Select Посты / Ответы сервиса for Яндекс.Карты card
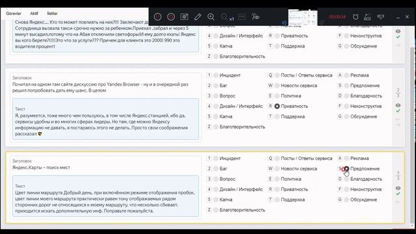This screenshot has width=416, height=234. (278, 159)
